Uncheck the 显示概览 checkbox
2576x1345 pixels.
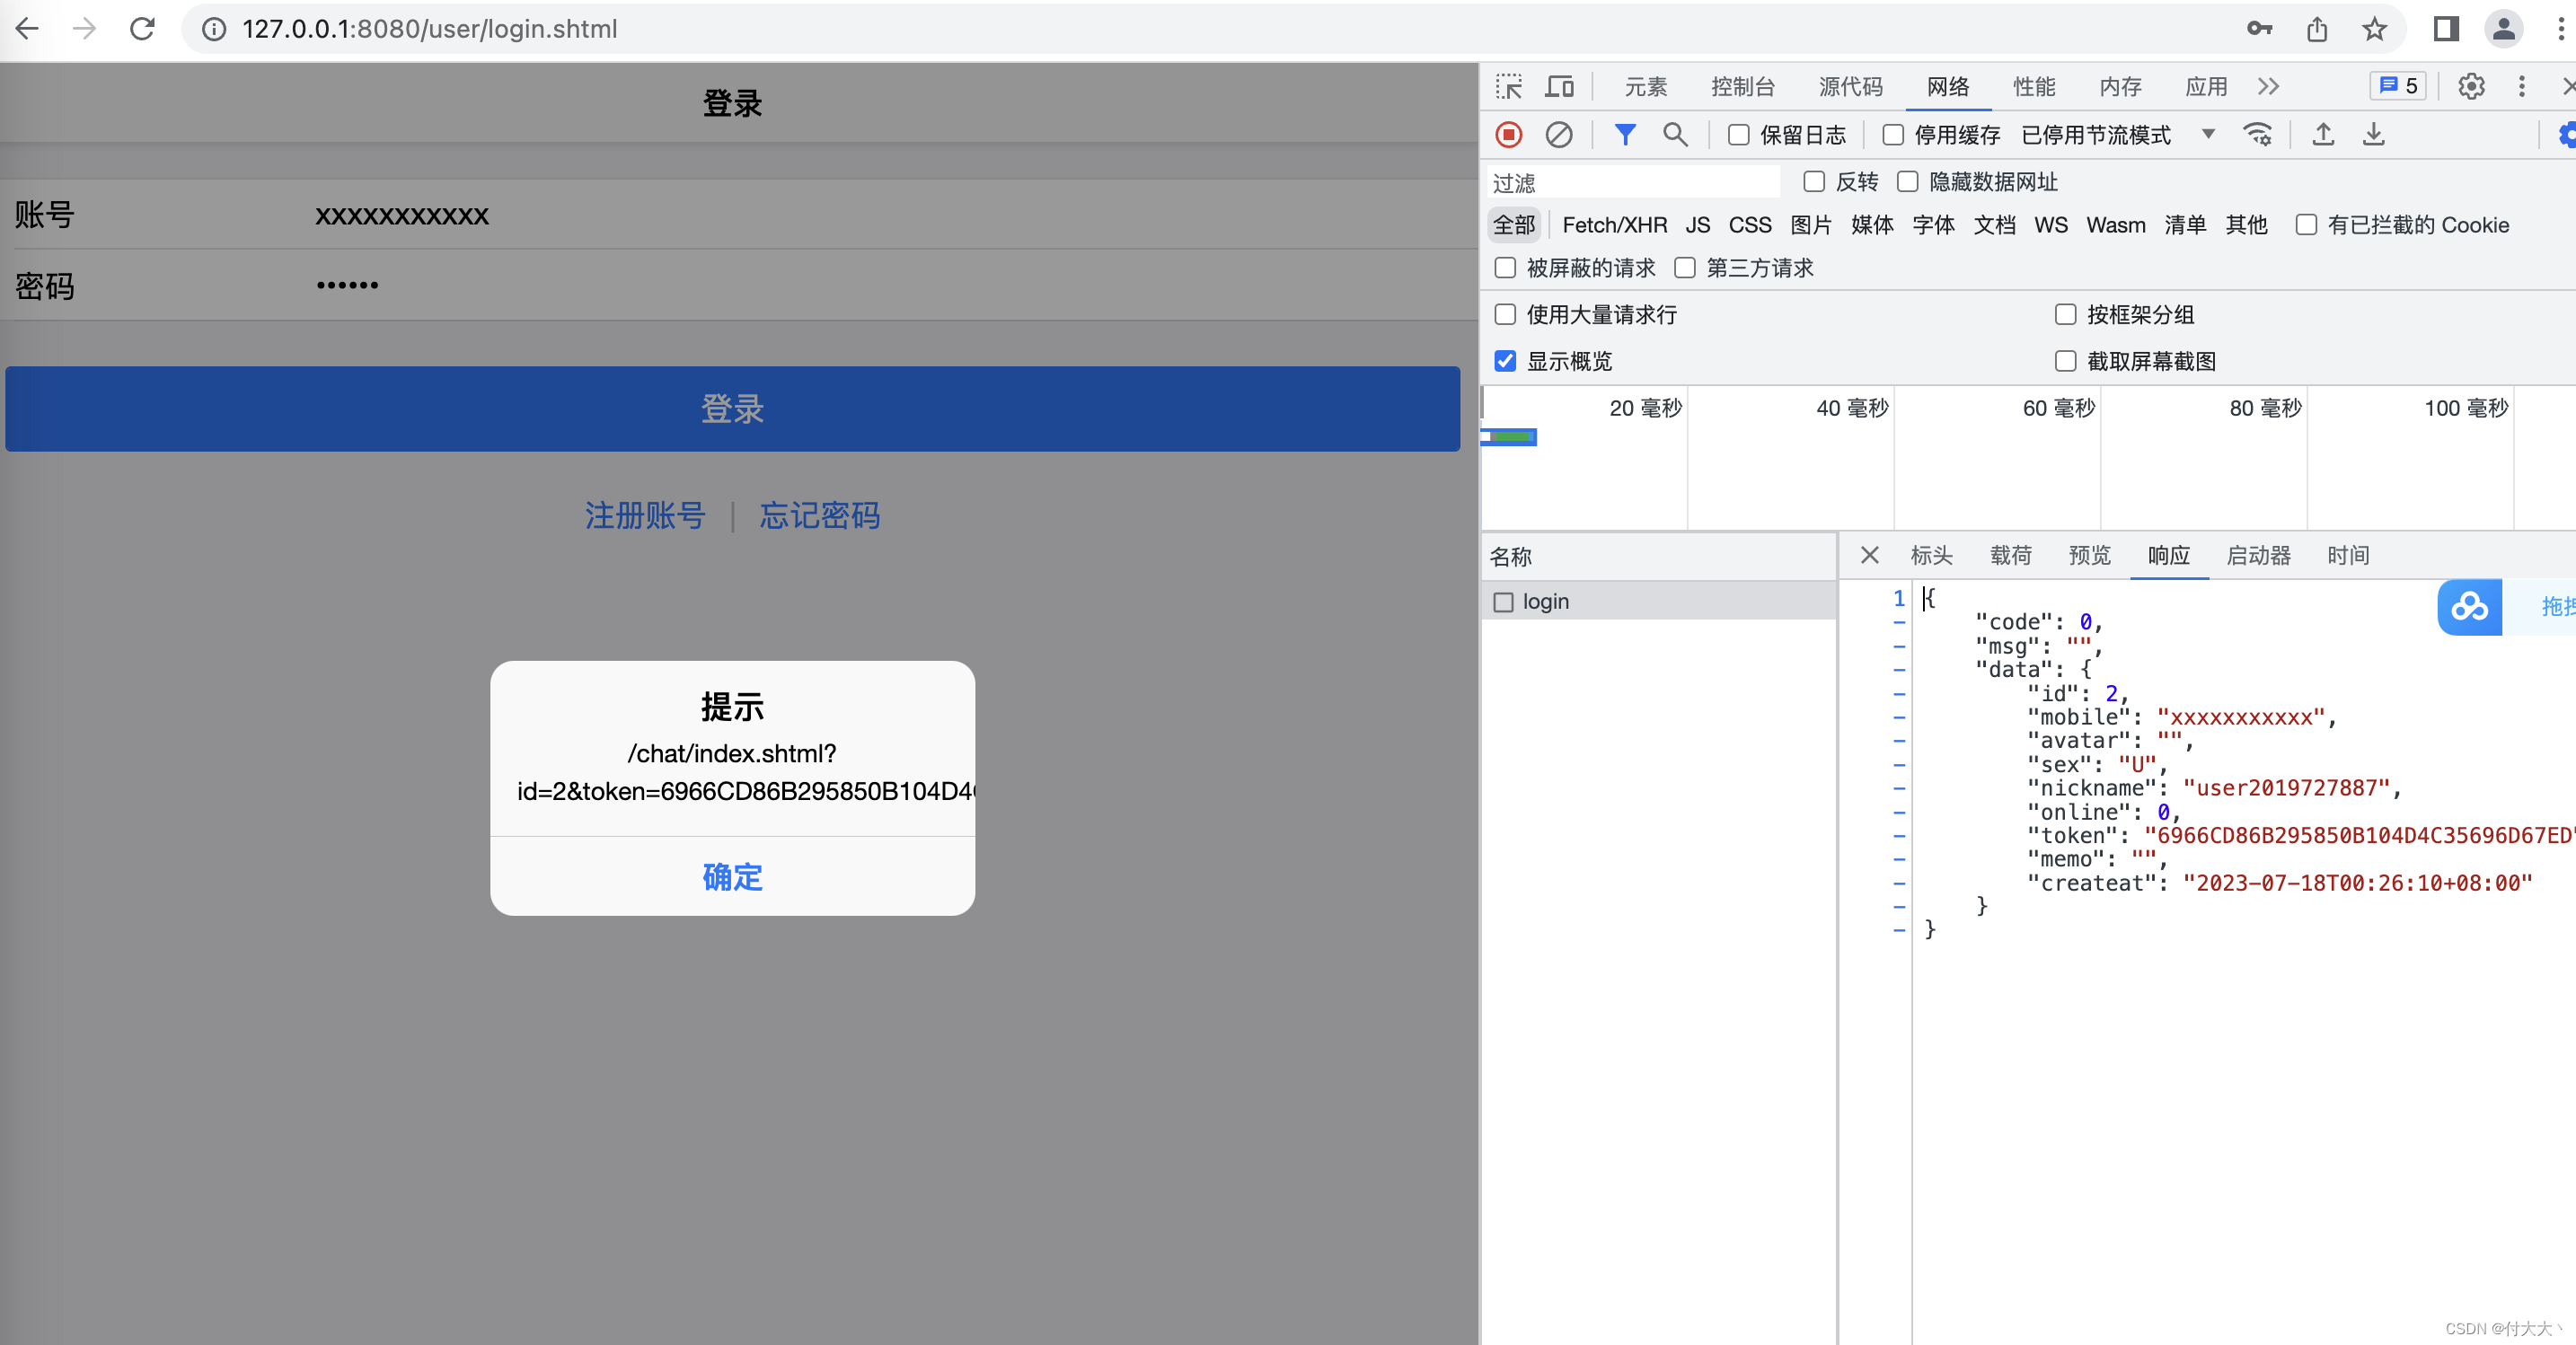1505,361
